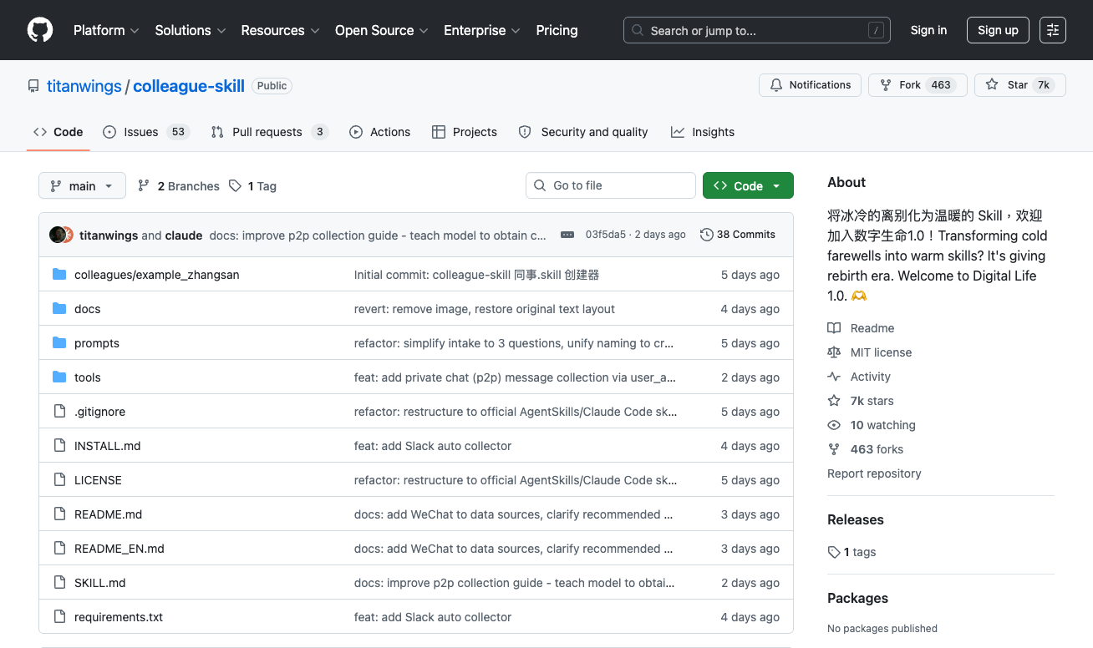The image size is (1093, 648).
Task: Open the SKILL.md file
Action: point(100,583)
